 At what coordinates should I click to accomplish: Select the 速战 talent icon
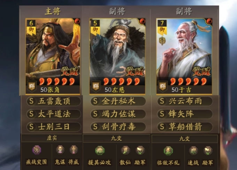pyautogui.click(x=193, y=151)
